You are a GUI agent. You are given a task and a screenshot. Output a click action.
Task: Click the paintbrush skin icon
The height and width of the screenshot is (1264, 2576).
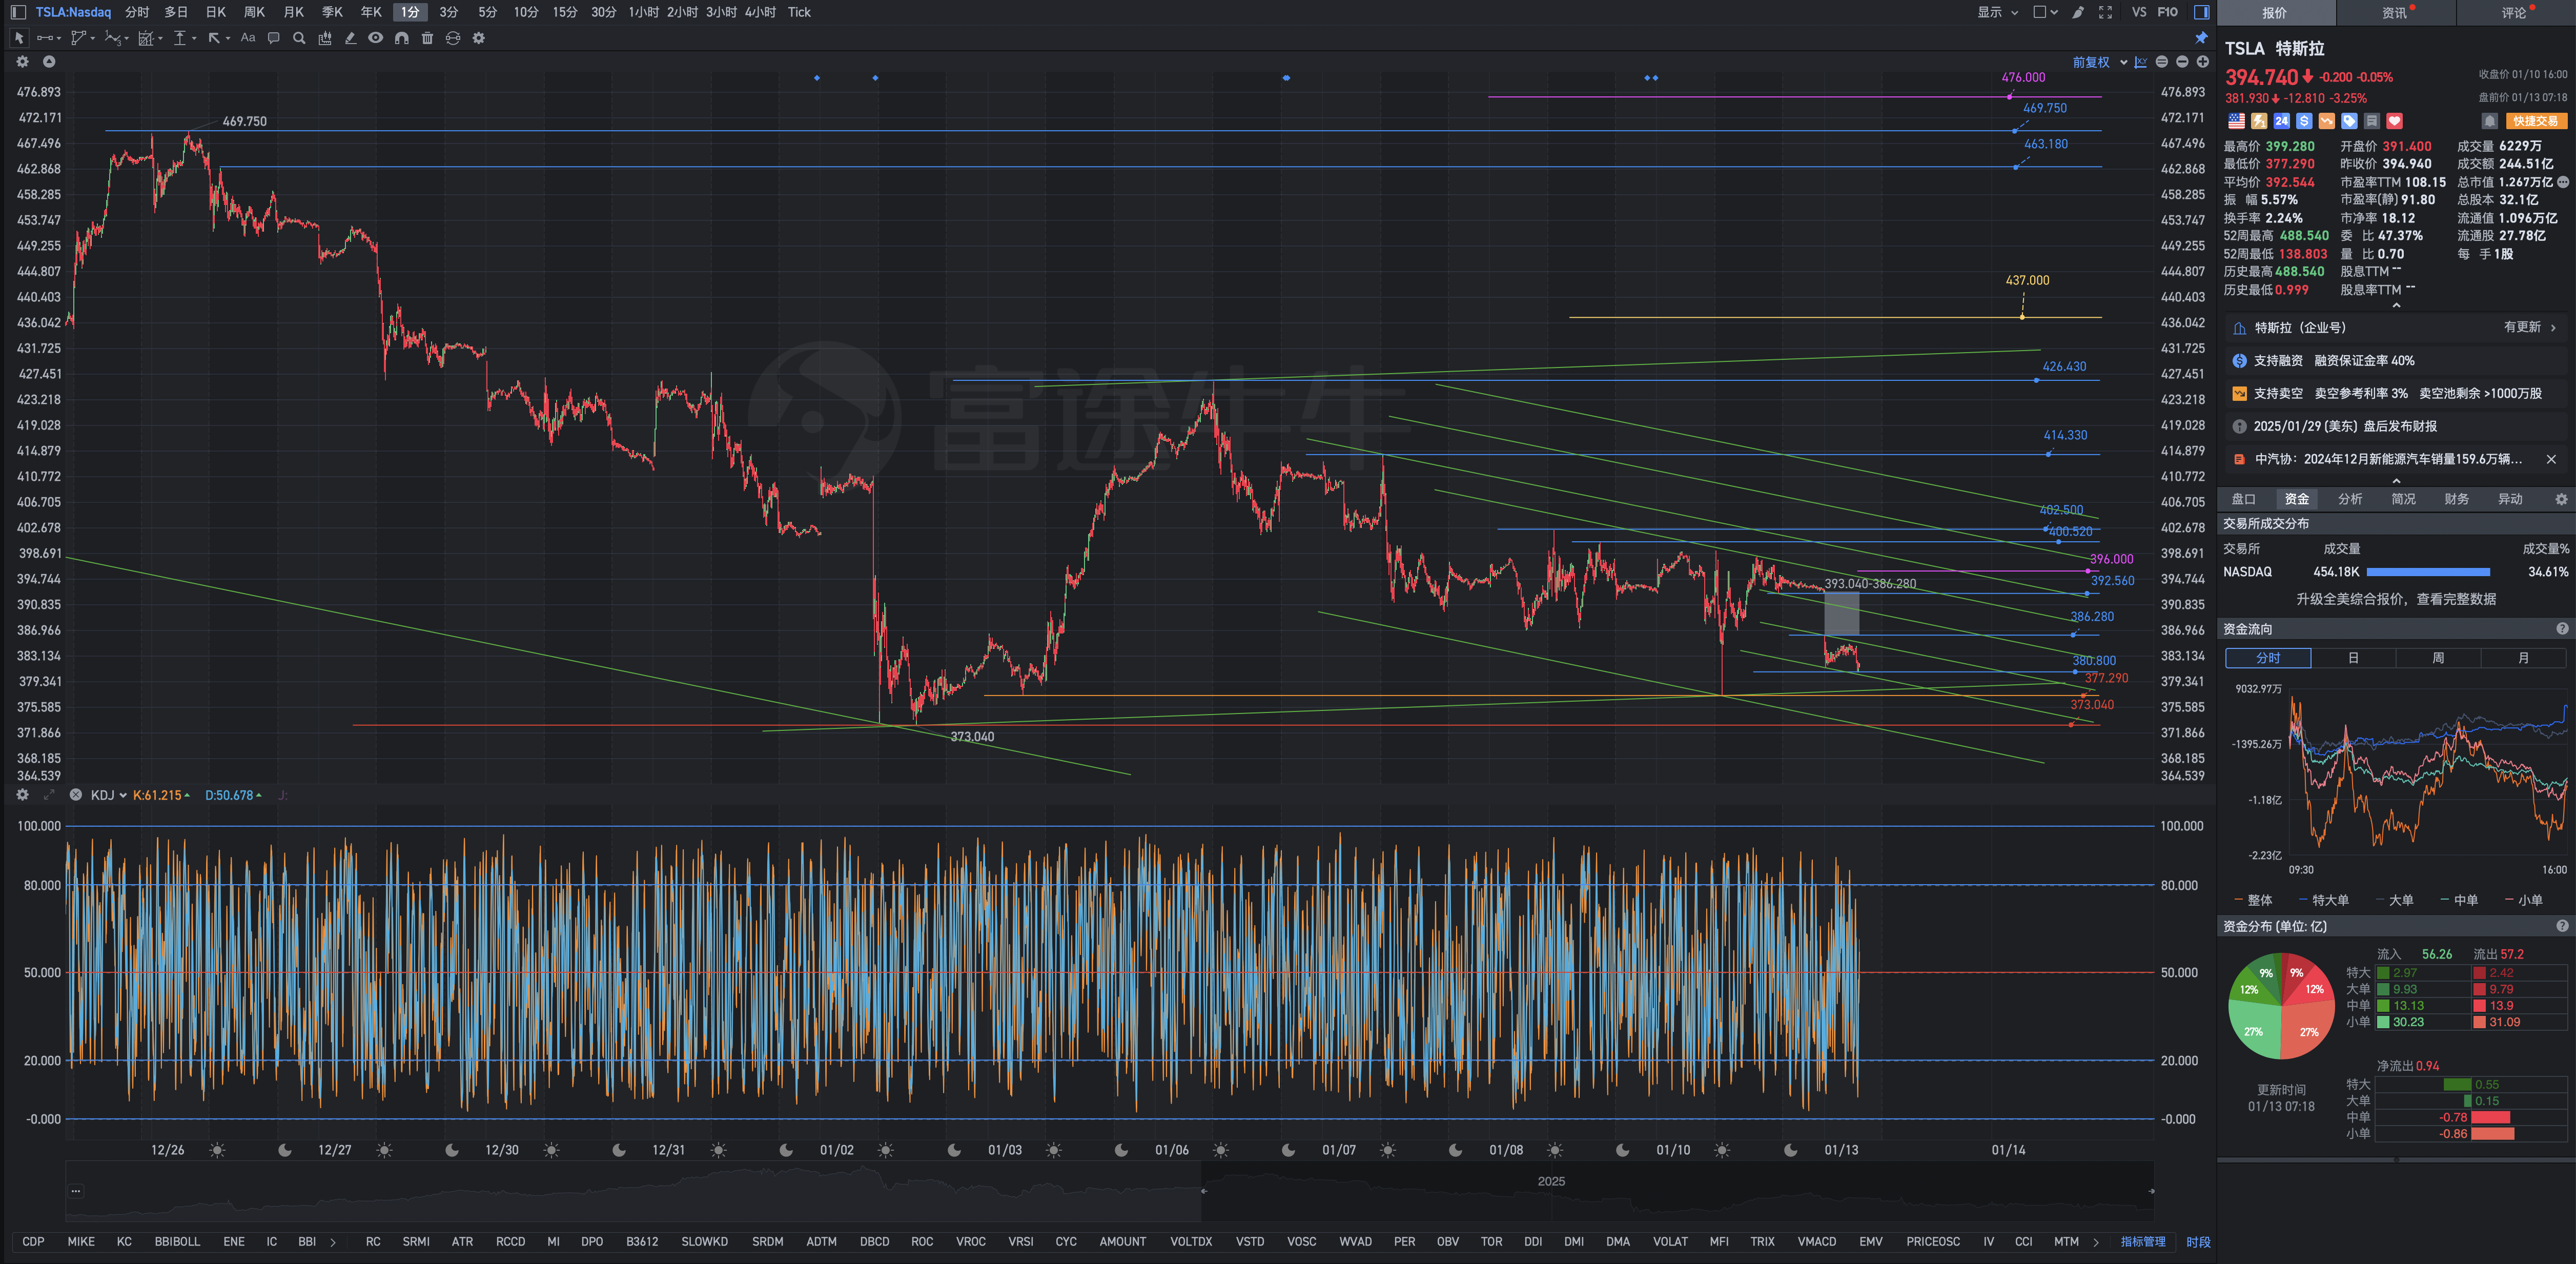tap(2078, 12)
